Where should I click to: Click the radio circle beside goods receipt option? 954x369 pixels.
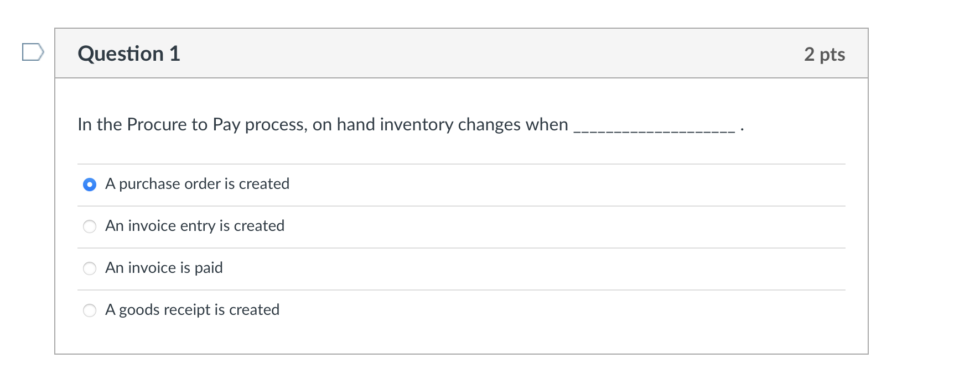point(90,310)
